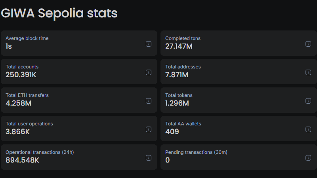
Task: Click the Total tokens info icon
Action: click(308, 101)
